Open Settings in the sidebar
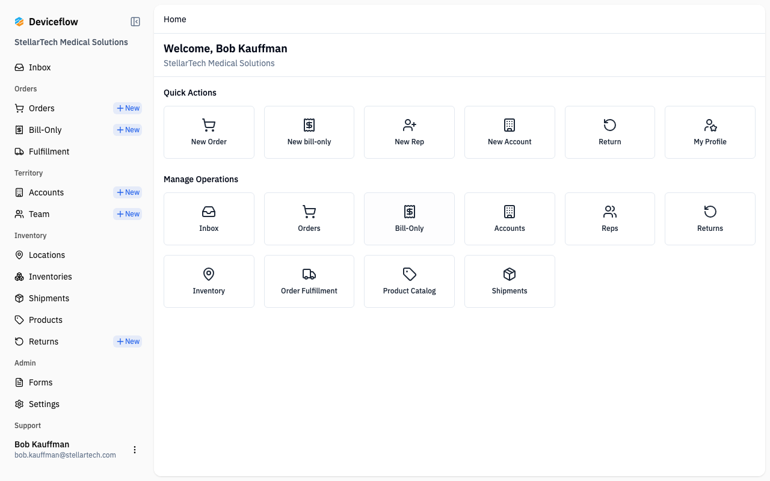Viewport: 770px width, 481px height. [78, 404]
